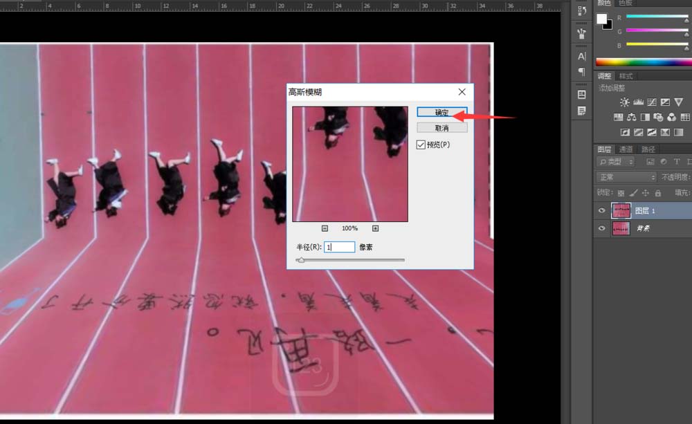Switch to the 图层 layers tab

604,149
